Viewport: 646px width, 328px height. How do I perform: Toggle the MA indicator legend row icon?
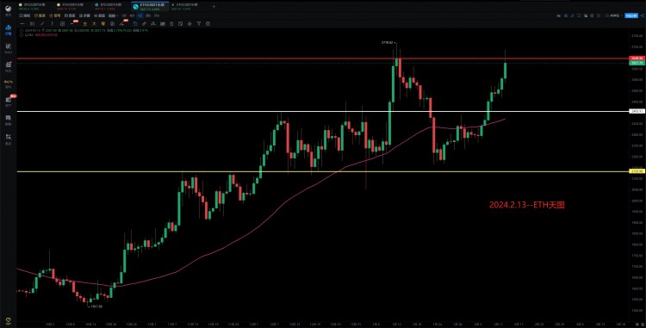[22, 34]
